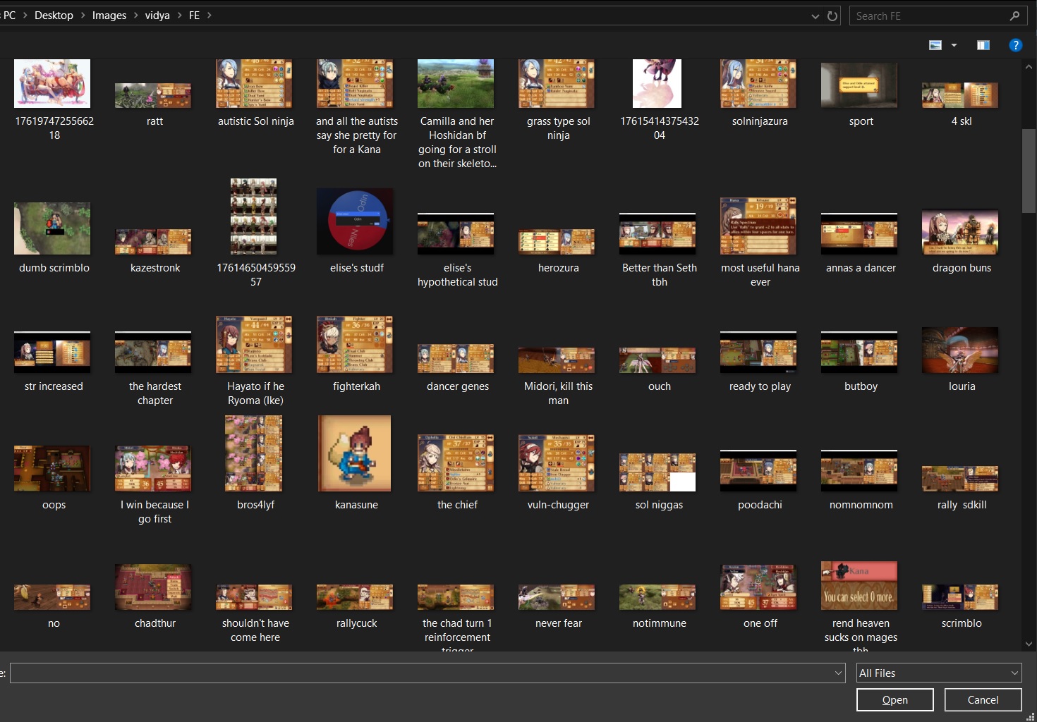The width and height of the screenshot is (1037, 722).
Task: Expand the chevron after Images in path
Action: tap(135, 16)
